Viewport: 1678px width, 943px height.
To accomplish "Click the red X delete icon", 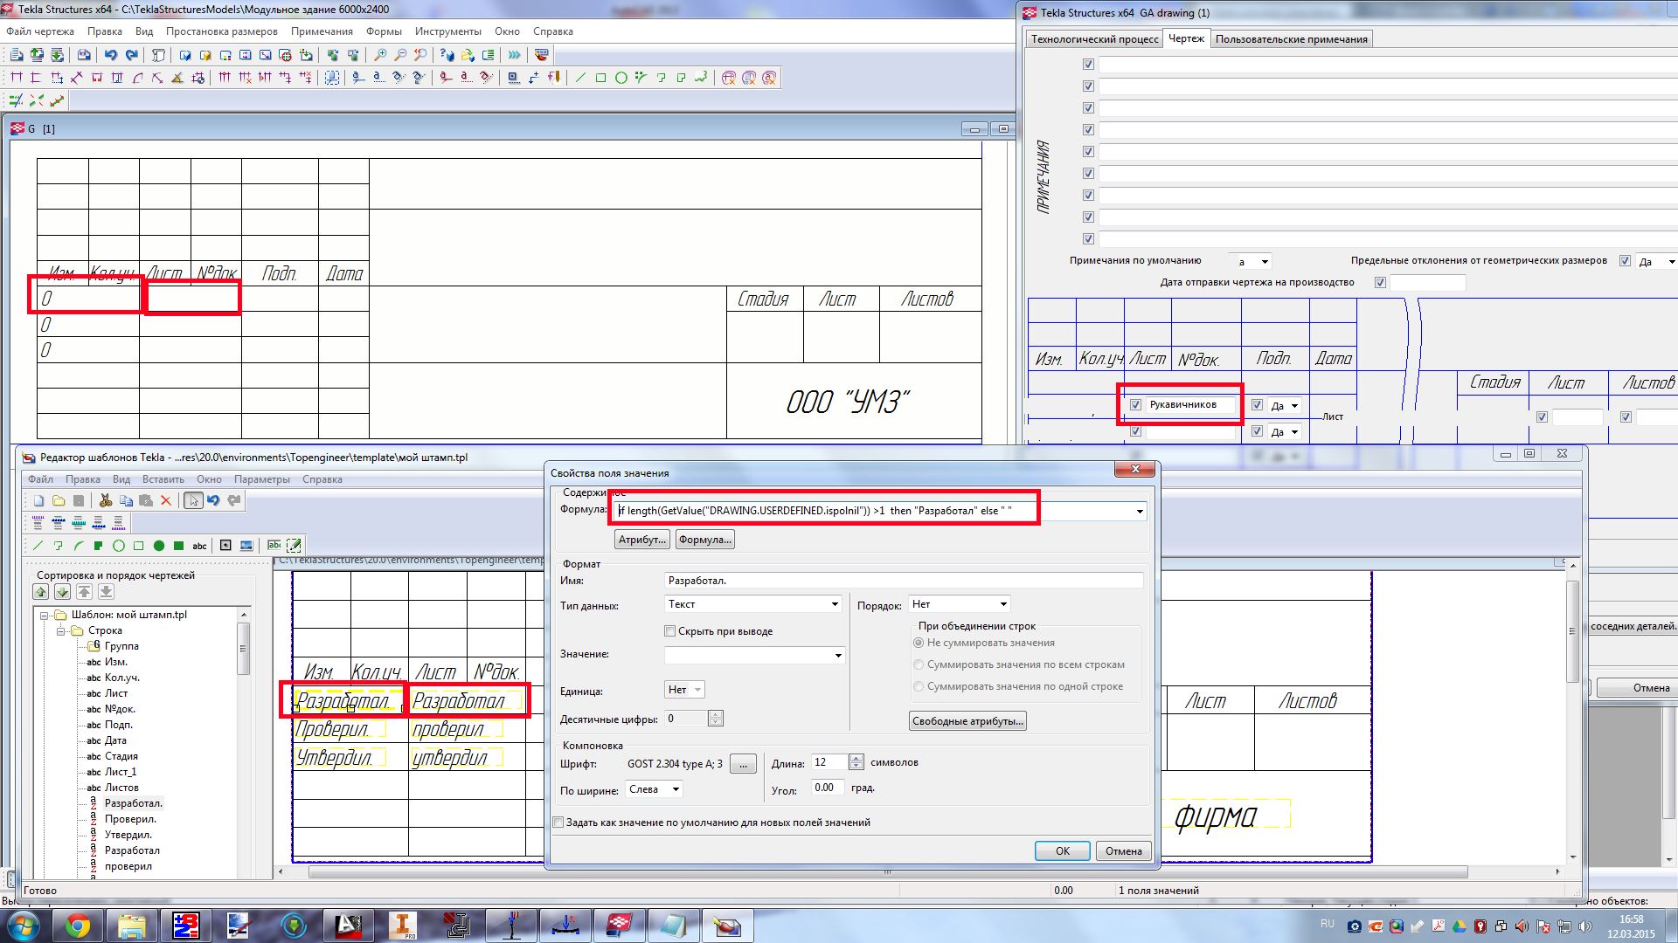I will click(166, 500).
